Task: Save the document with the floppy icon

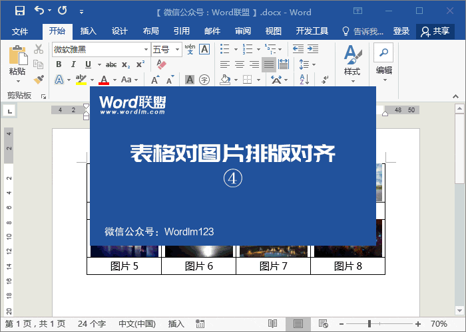Action: pos(20,11)
